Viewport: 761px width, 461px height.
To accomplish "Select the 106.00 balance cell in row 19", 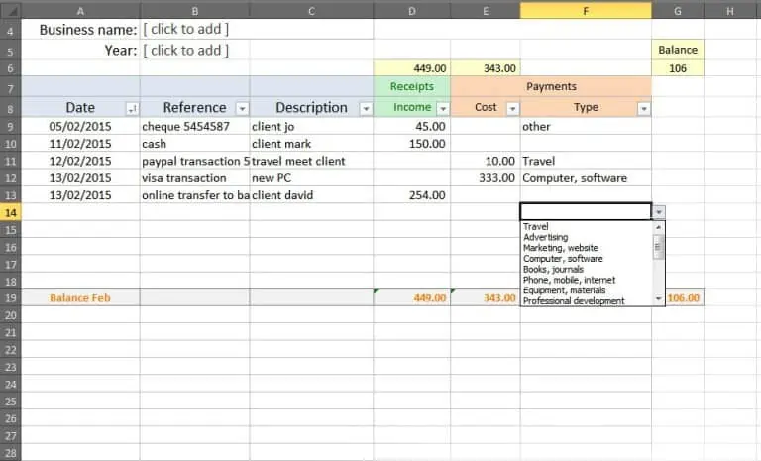I will (684, 297).
